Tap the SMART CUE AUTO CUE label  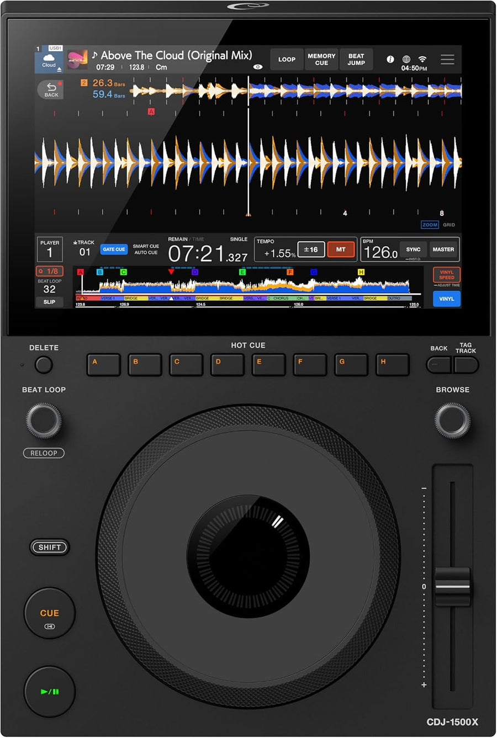point(146,249)
